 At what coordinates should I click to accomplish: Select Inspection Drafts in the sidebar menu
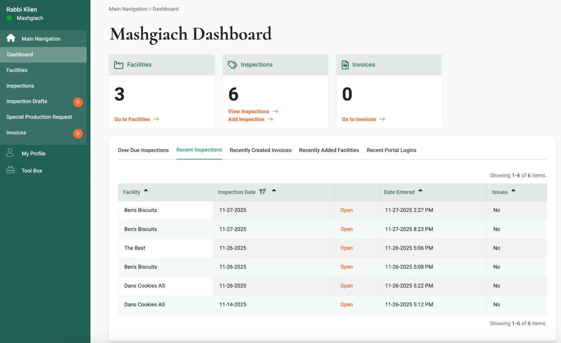tap(26, 101)
